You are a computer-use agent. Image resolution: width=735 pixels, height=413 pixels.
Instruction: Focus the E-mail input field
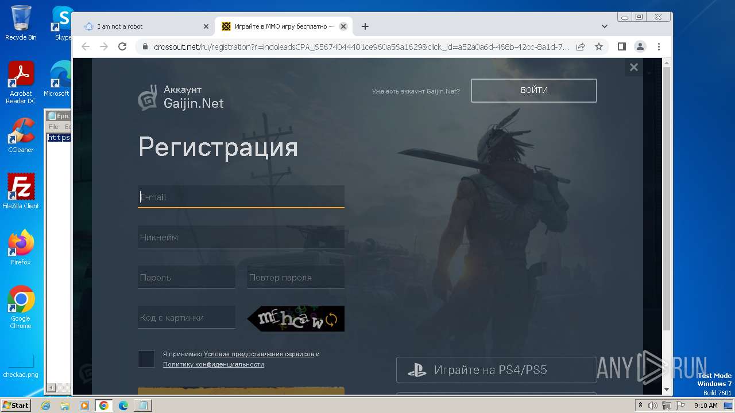tap(241, 197)
